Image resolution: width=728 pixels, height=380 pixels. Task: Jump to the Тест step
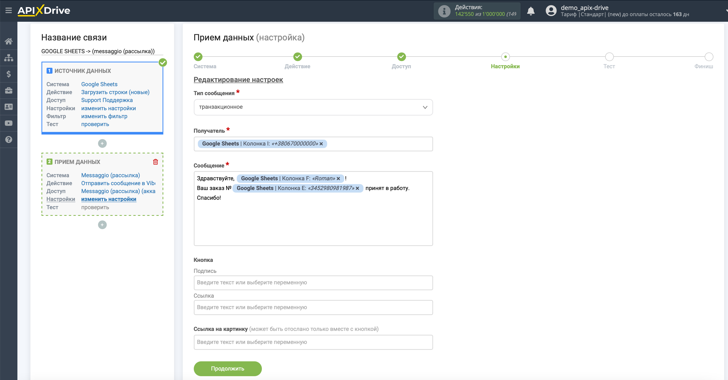pyautogui.click(x=609, y=57)
